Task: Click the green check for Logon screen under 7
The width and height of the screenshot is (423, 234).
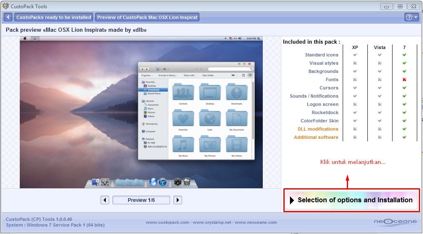Action: 404,104
